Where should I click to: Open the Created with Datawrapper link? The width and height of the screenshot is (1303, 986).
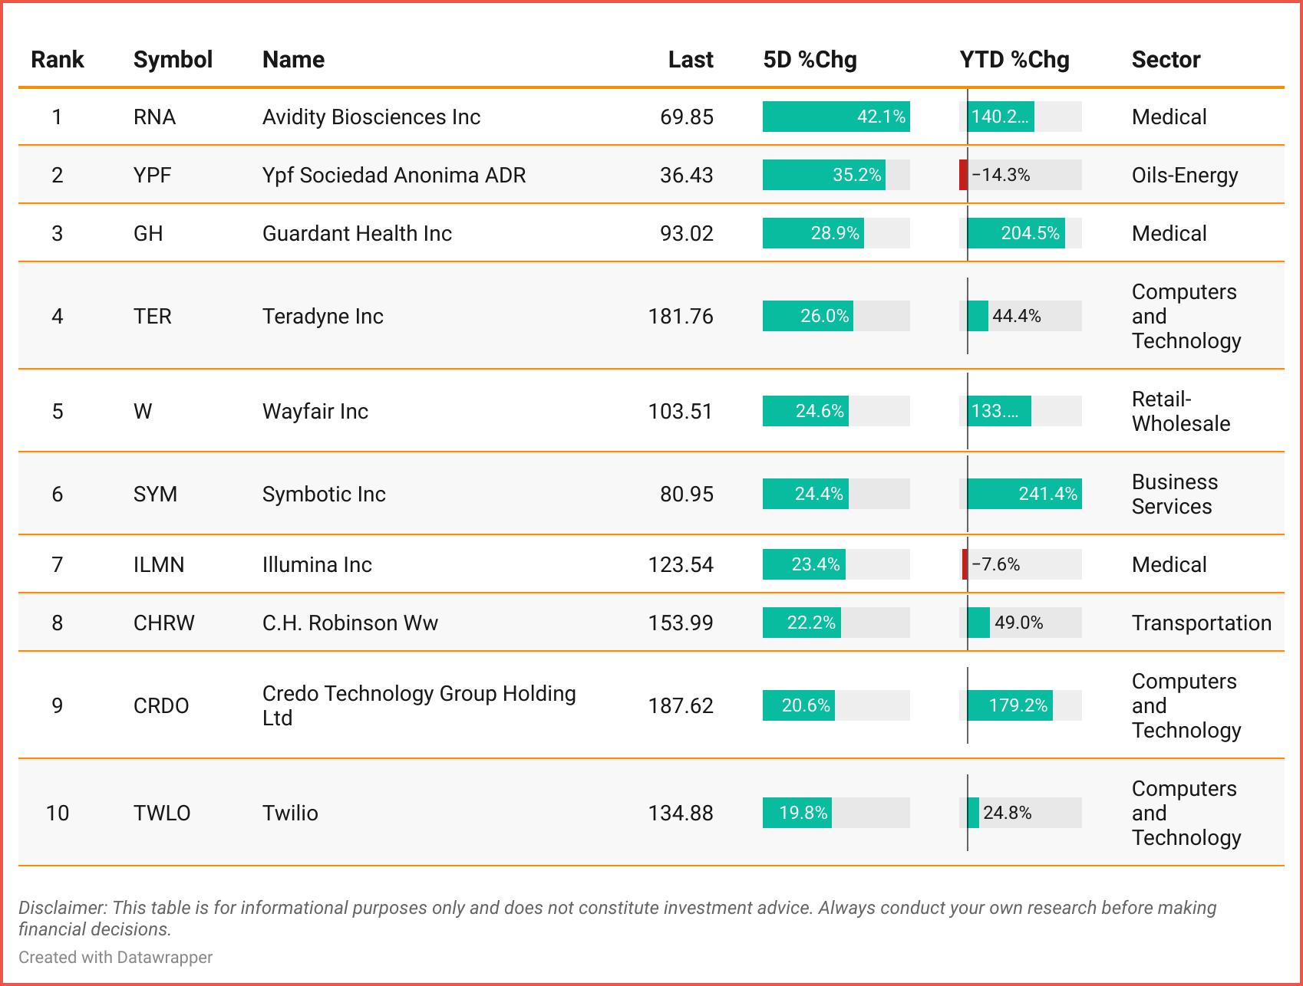(x=115, y=958)
